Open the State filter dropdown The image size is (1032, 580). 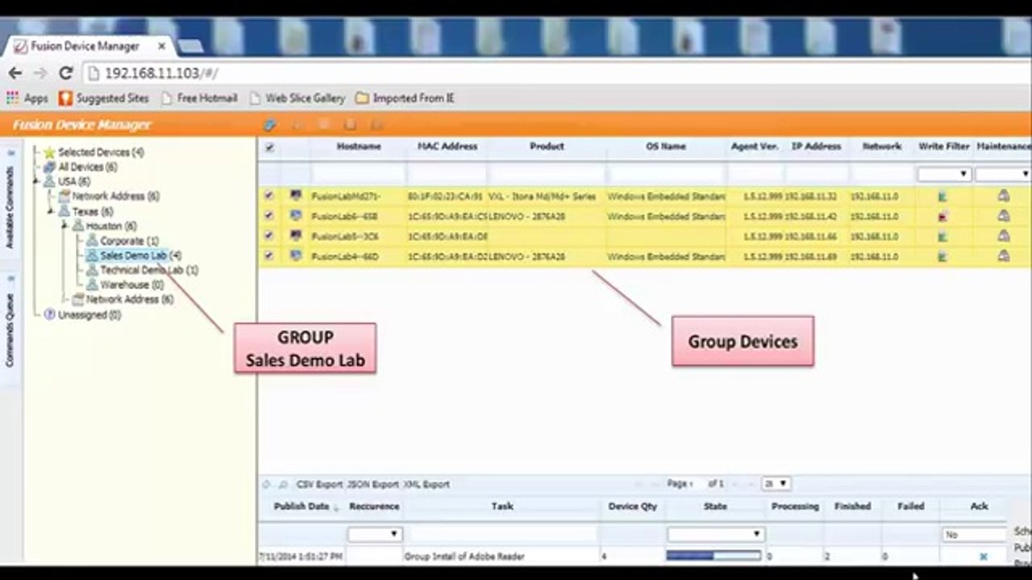715,534
